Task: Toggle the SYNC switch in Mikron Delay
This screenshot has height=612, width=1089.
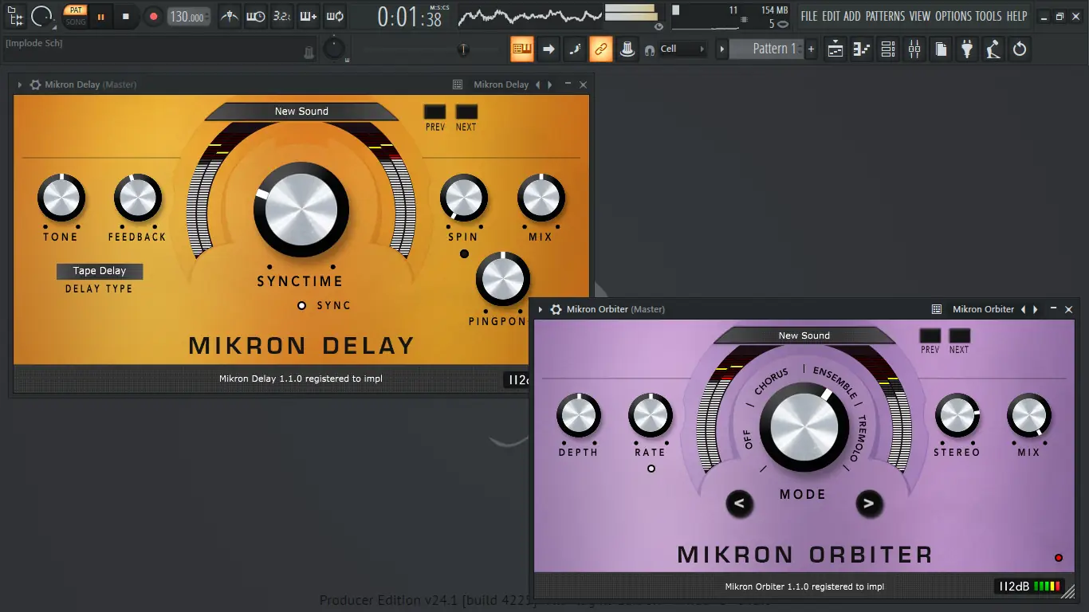Action: [301, 305]
